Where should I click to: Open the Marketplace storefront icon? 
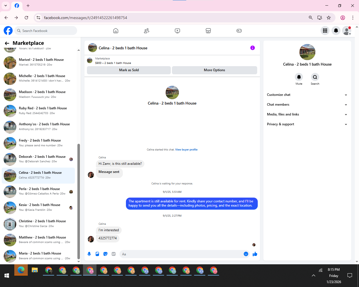tap(208, 31)
